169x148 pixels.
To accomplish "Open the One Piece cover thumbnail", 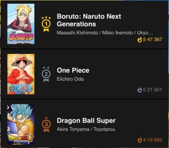I will point(21,74).
